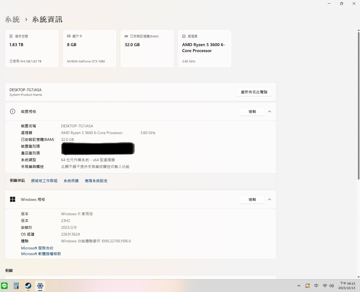Click the update sync tray icon
Screen dimensions: 360x292
(x=308, y=286)
